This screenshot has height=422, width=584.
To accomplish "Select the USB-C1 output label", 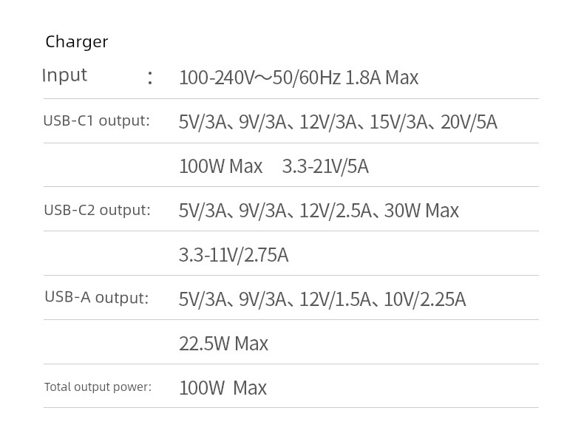I will [x=96, y=120].
